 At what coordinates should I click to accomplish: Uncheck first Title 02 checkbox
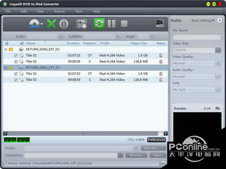click(16, 62)
